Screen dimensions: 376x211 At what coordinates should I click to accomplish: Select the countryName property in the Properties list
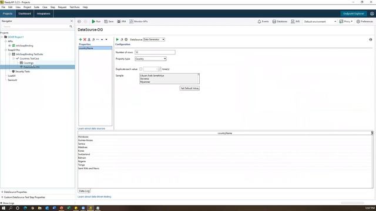pyautogui.click(x=95, y=48)
